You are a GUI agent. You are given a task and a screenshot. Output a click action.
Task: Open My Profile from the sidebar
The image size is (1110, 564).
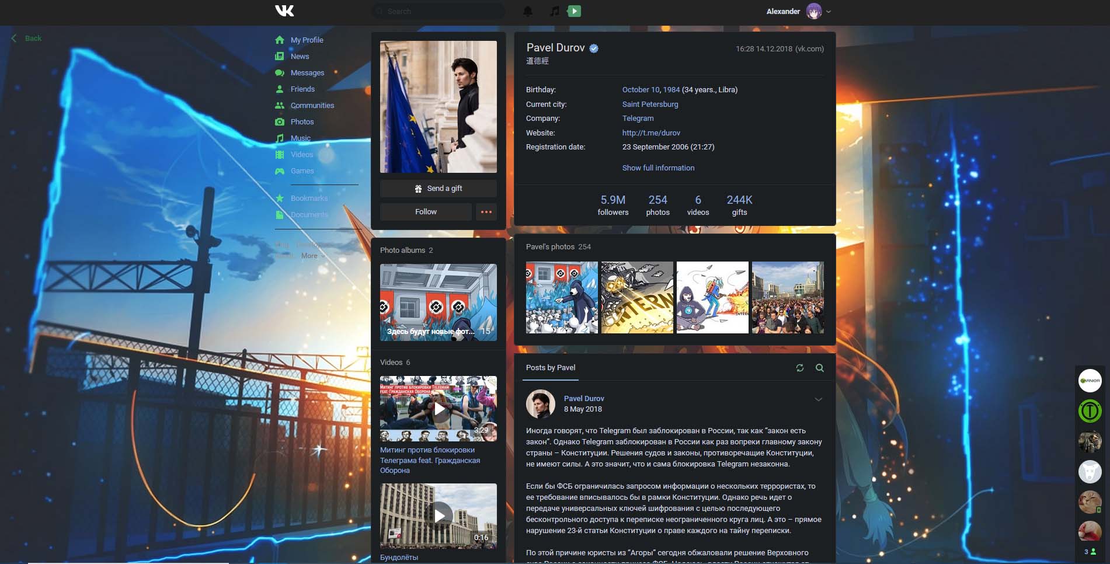(x=307, y=40)
